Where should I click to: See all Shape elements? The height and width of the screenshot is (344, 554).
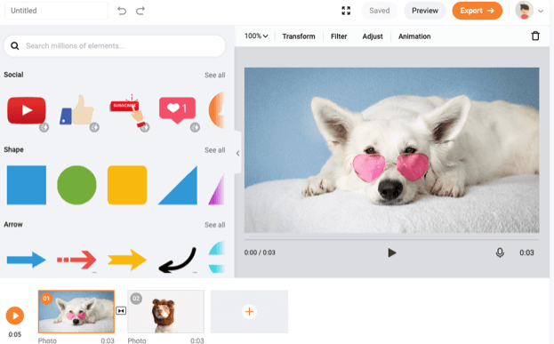pos(215,149)
